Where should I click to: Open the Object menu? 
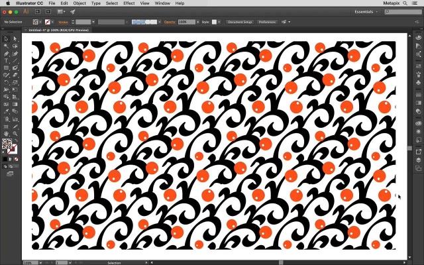click(79, 3)
